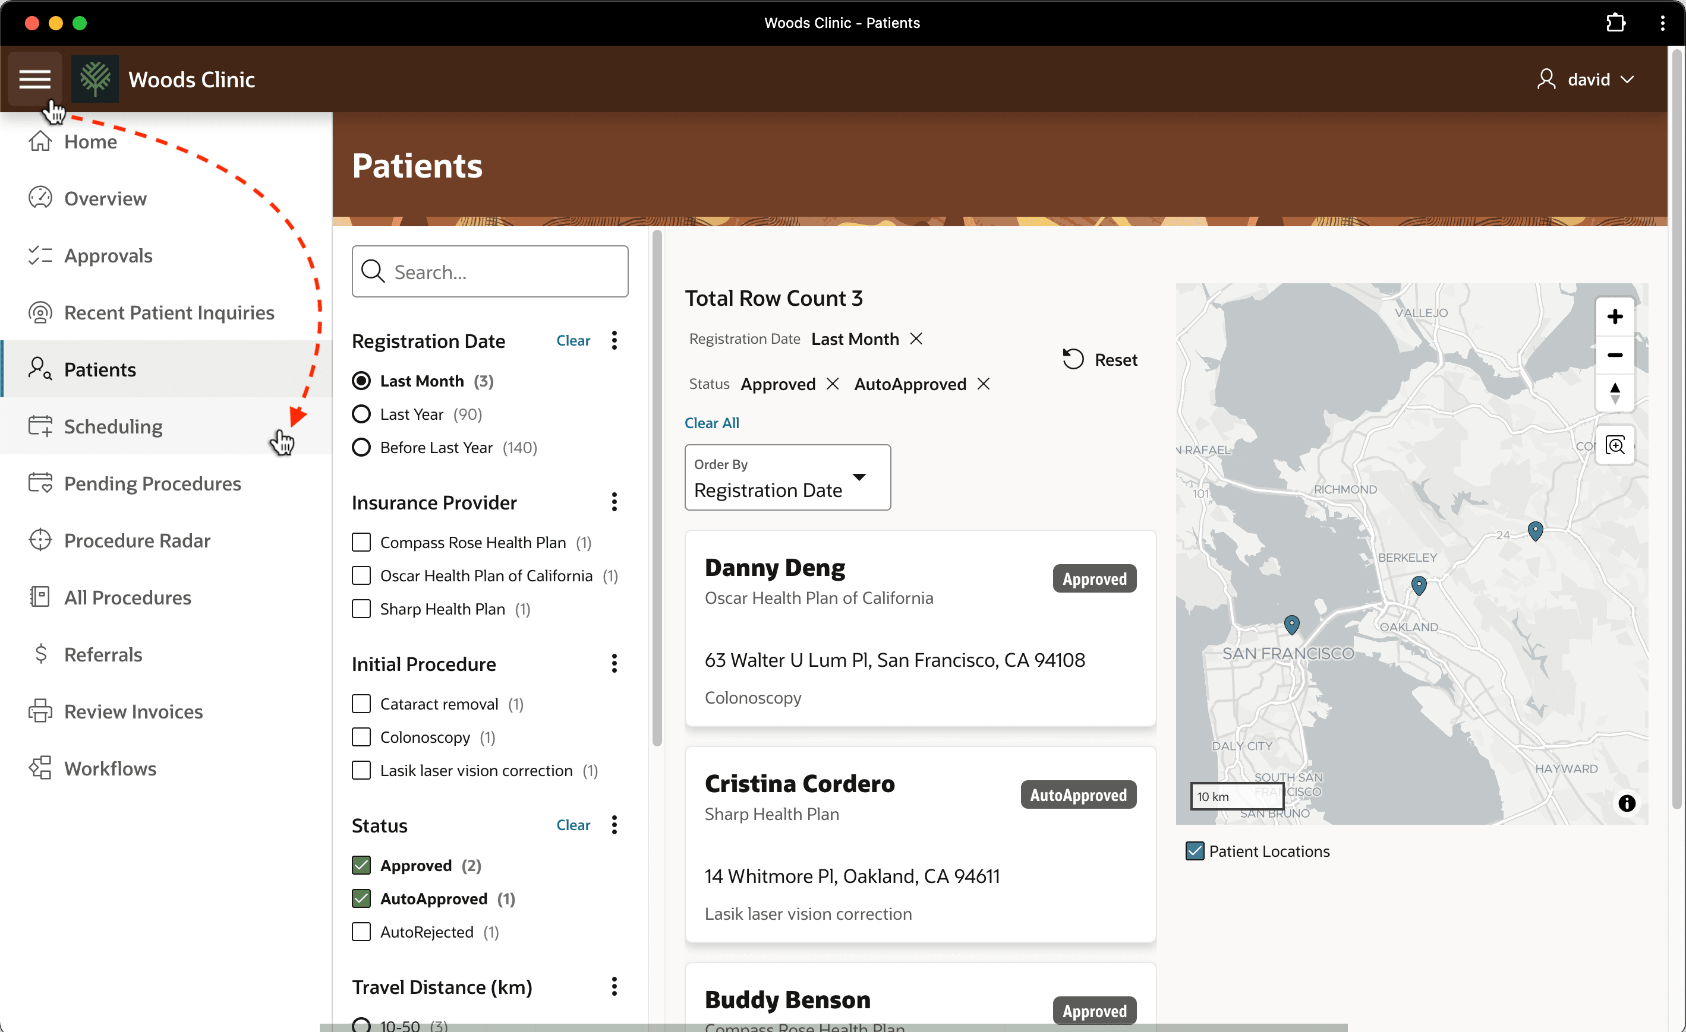Click the Patients sidebar icon
The image size is (1686, 1032).
40,369
